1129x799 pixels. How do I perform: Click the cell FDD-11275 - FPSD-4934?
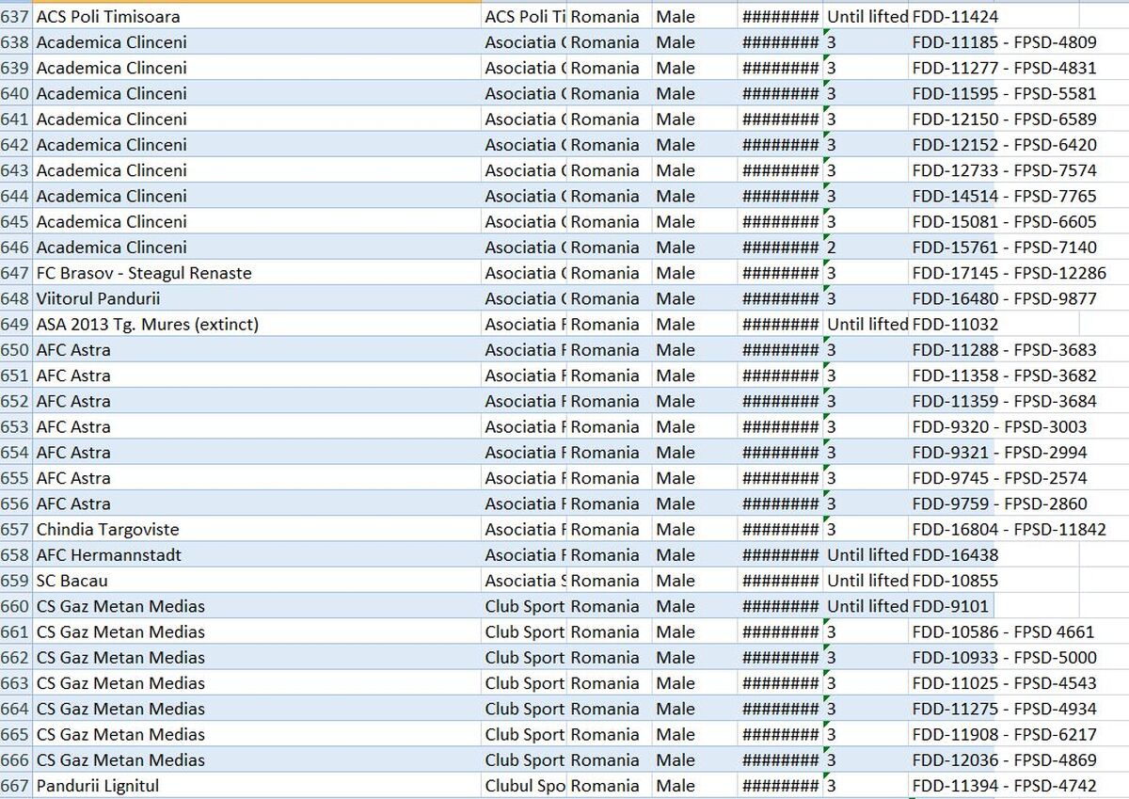tap(1004, 709)
